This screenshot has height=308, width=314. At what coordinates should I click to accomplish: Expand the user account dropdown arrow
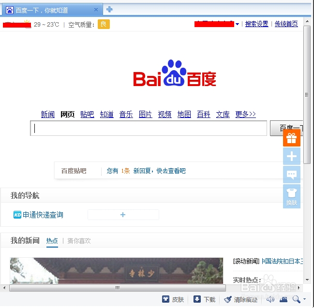click(x=237, y=24)
